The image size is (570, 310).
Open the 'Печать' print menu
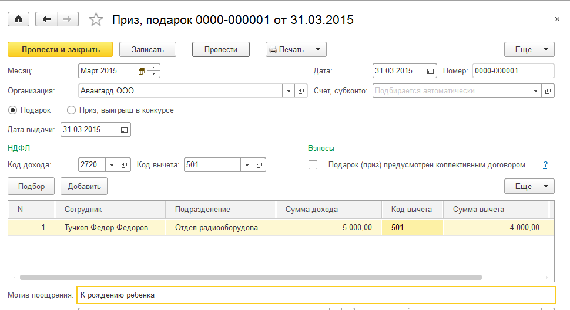coord(296,49)
